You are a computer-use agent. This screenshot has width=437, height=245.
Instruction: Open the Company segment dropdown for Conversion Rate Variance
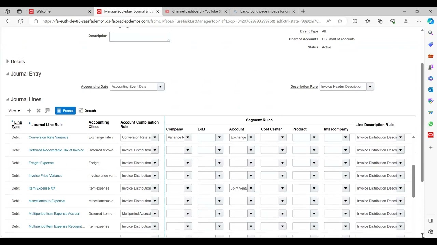pos(188,137)
